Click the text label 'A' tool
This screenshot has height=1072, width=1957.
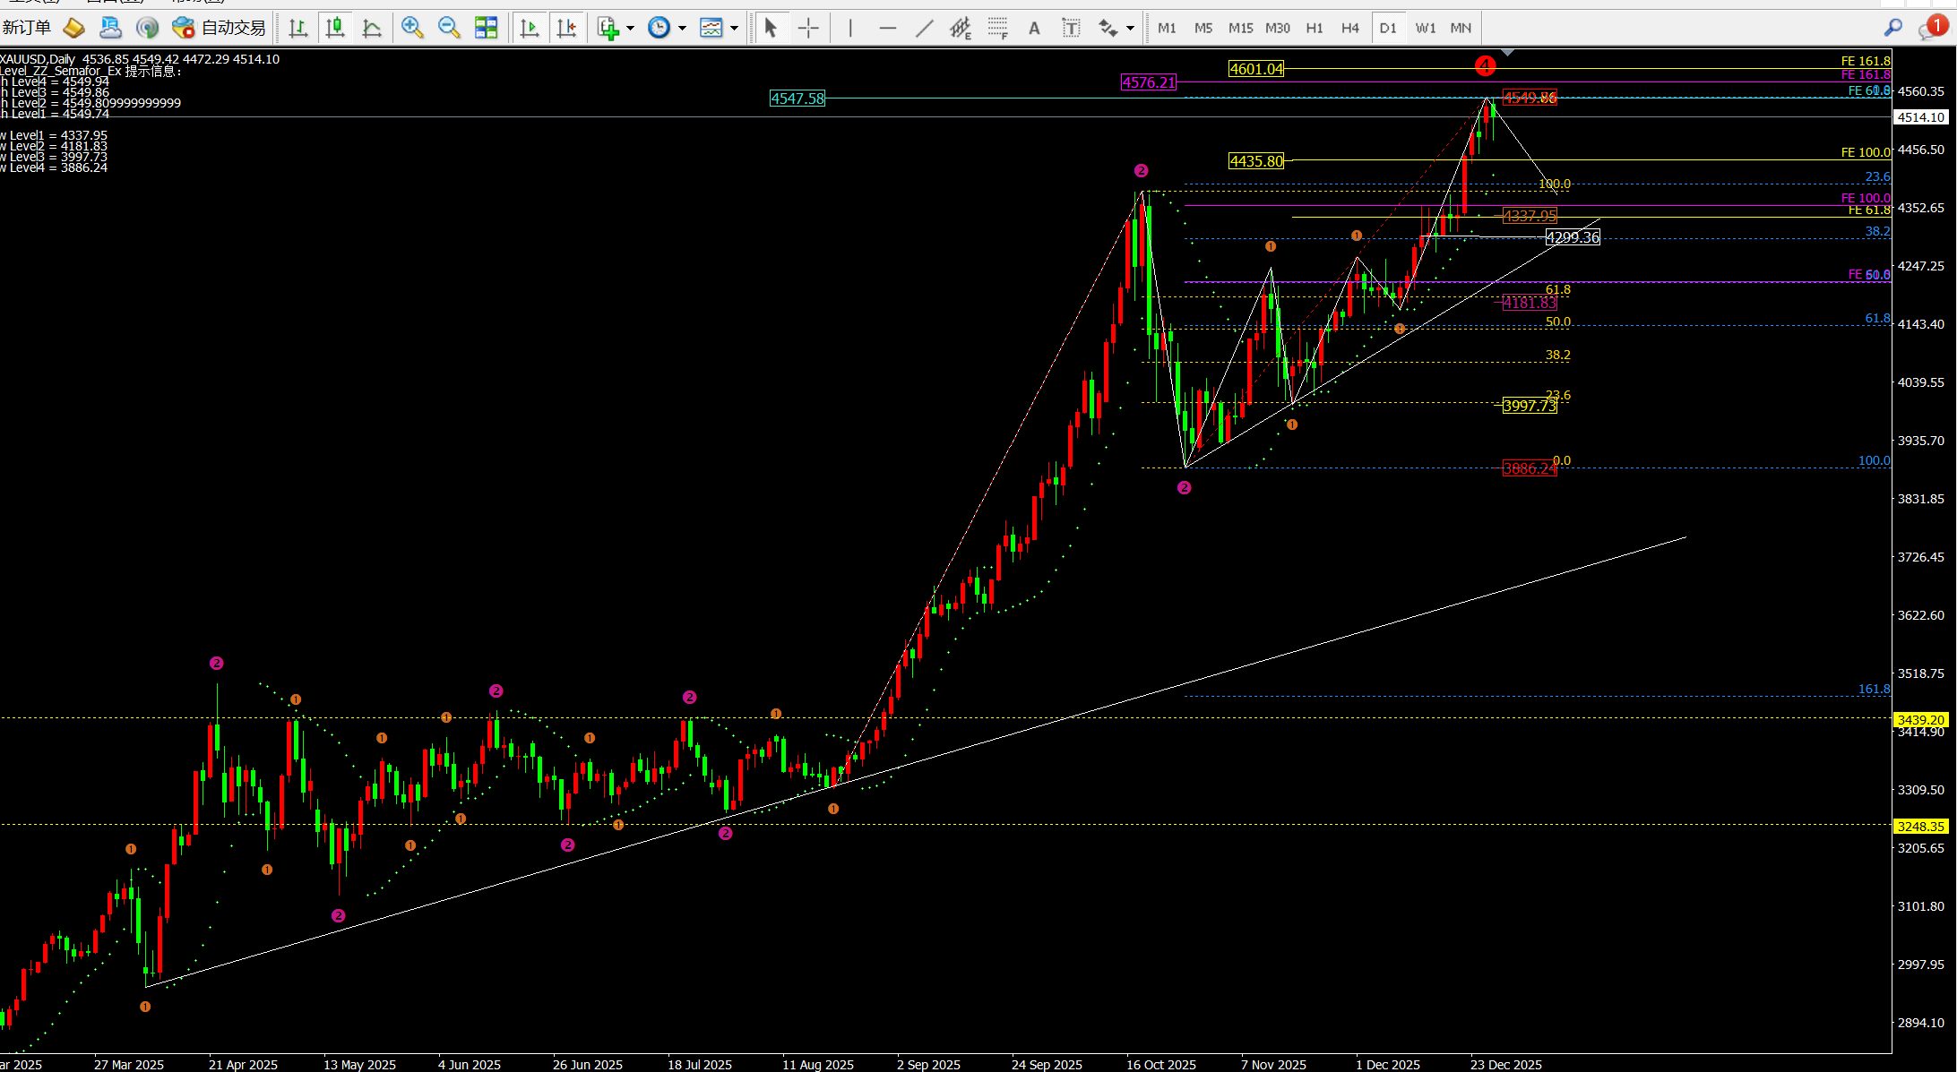[x=1034, y=28]
